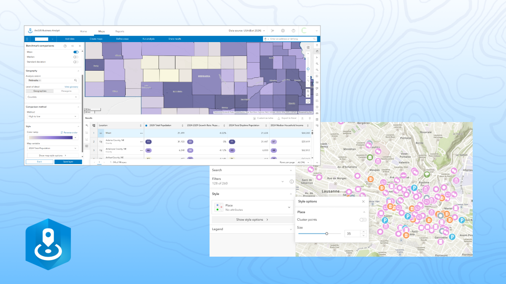Click the ArcGIS Business Analyst logo

[x=30, y=30]
